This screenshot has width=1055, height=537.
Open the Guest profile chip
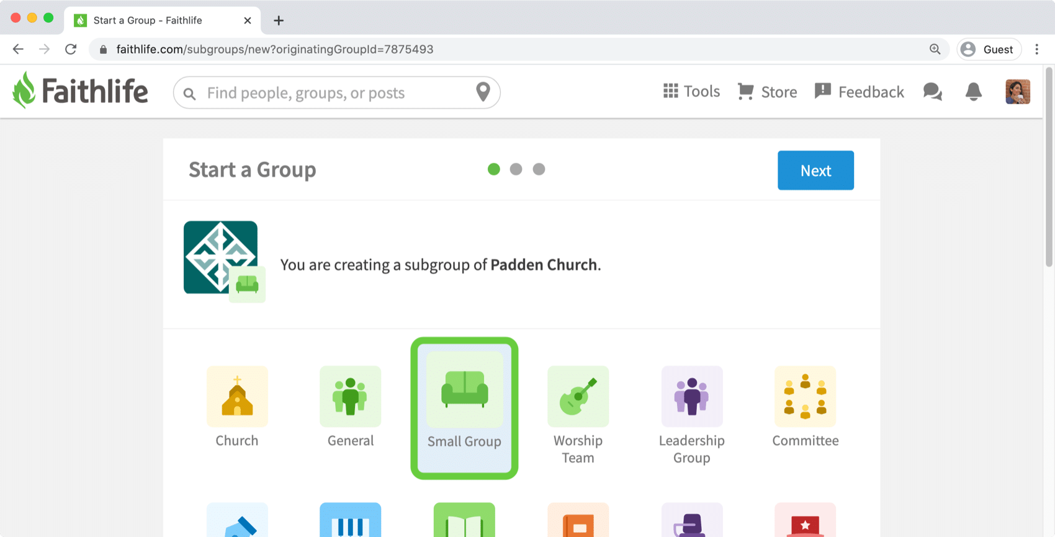coord(989,50)
